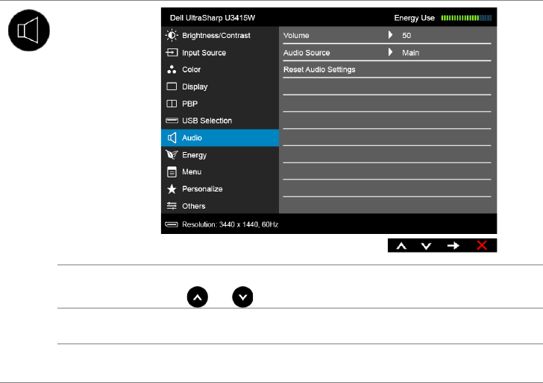Viewport: 543px width, 383px height.
Task: Click the Energy leaf icon
Action: tap(172, 155)
